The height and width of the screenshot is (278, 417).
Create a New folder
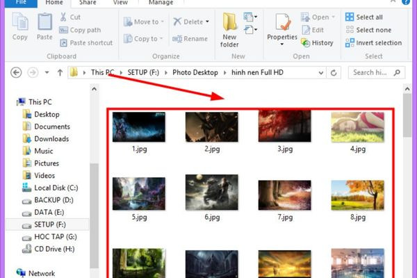point(229,30)
